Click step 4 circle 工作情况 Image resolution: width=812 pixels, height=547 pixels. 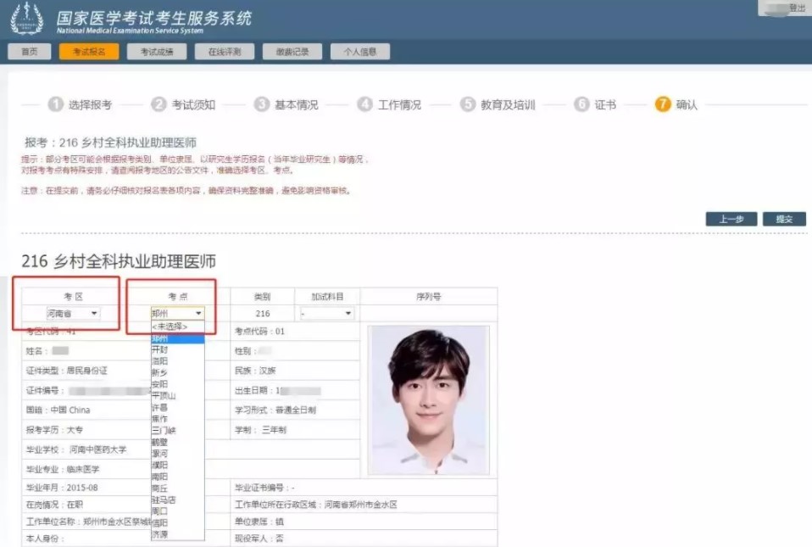coord(364,104)
